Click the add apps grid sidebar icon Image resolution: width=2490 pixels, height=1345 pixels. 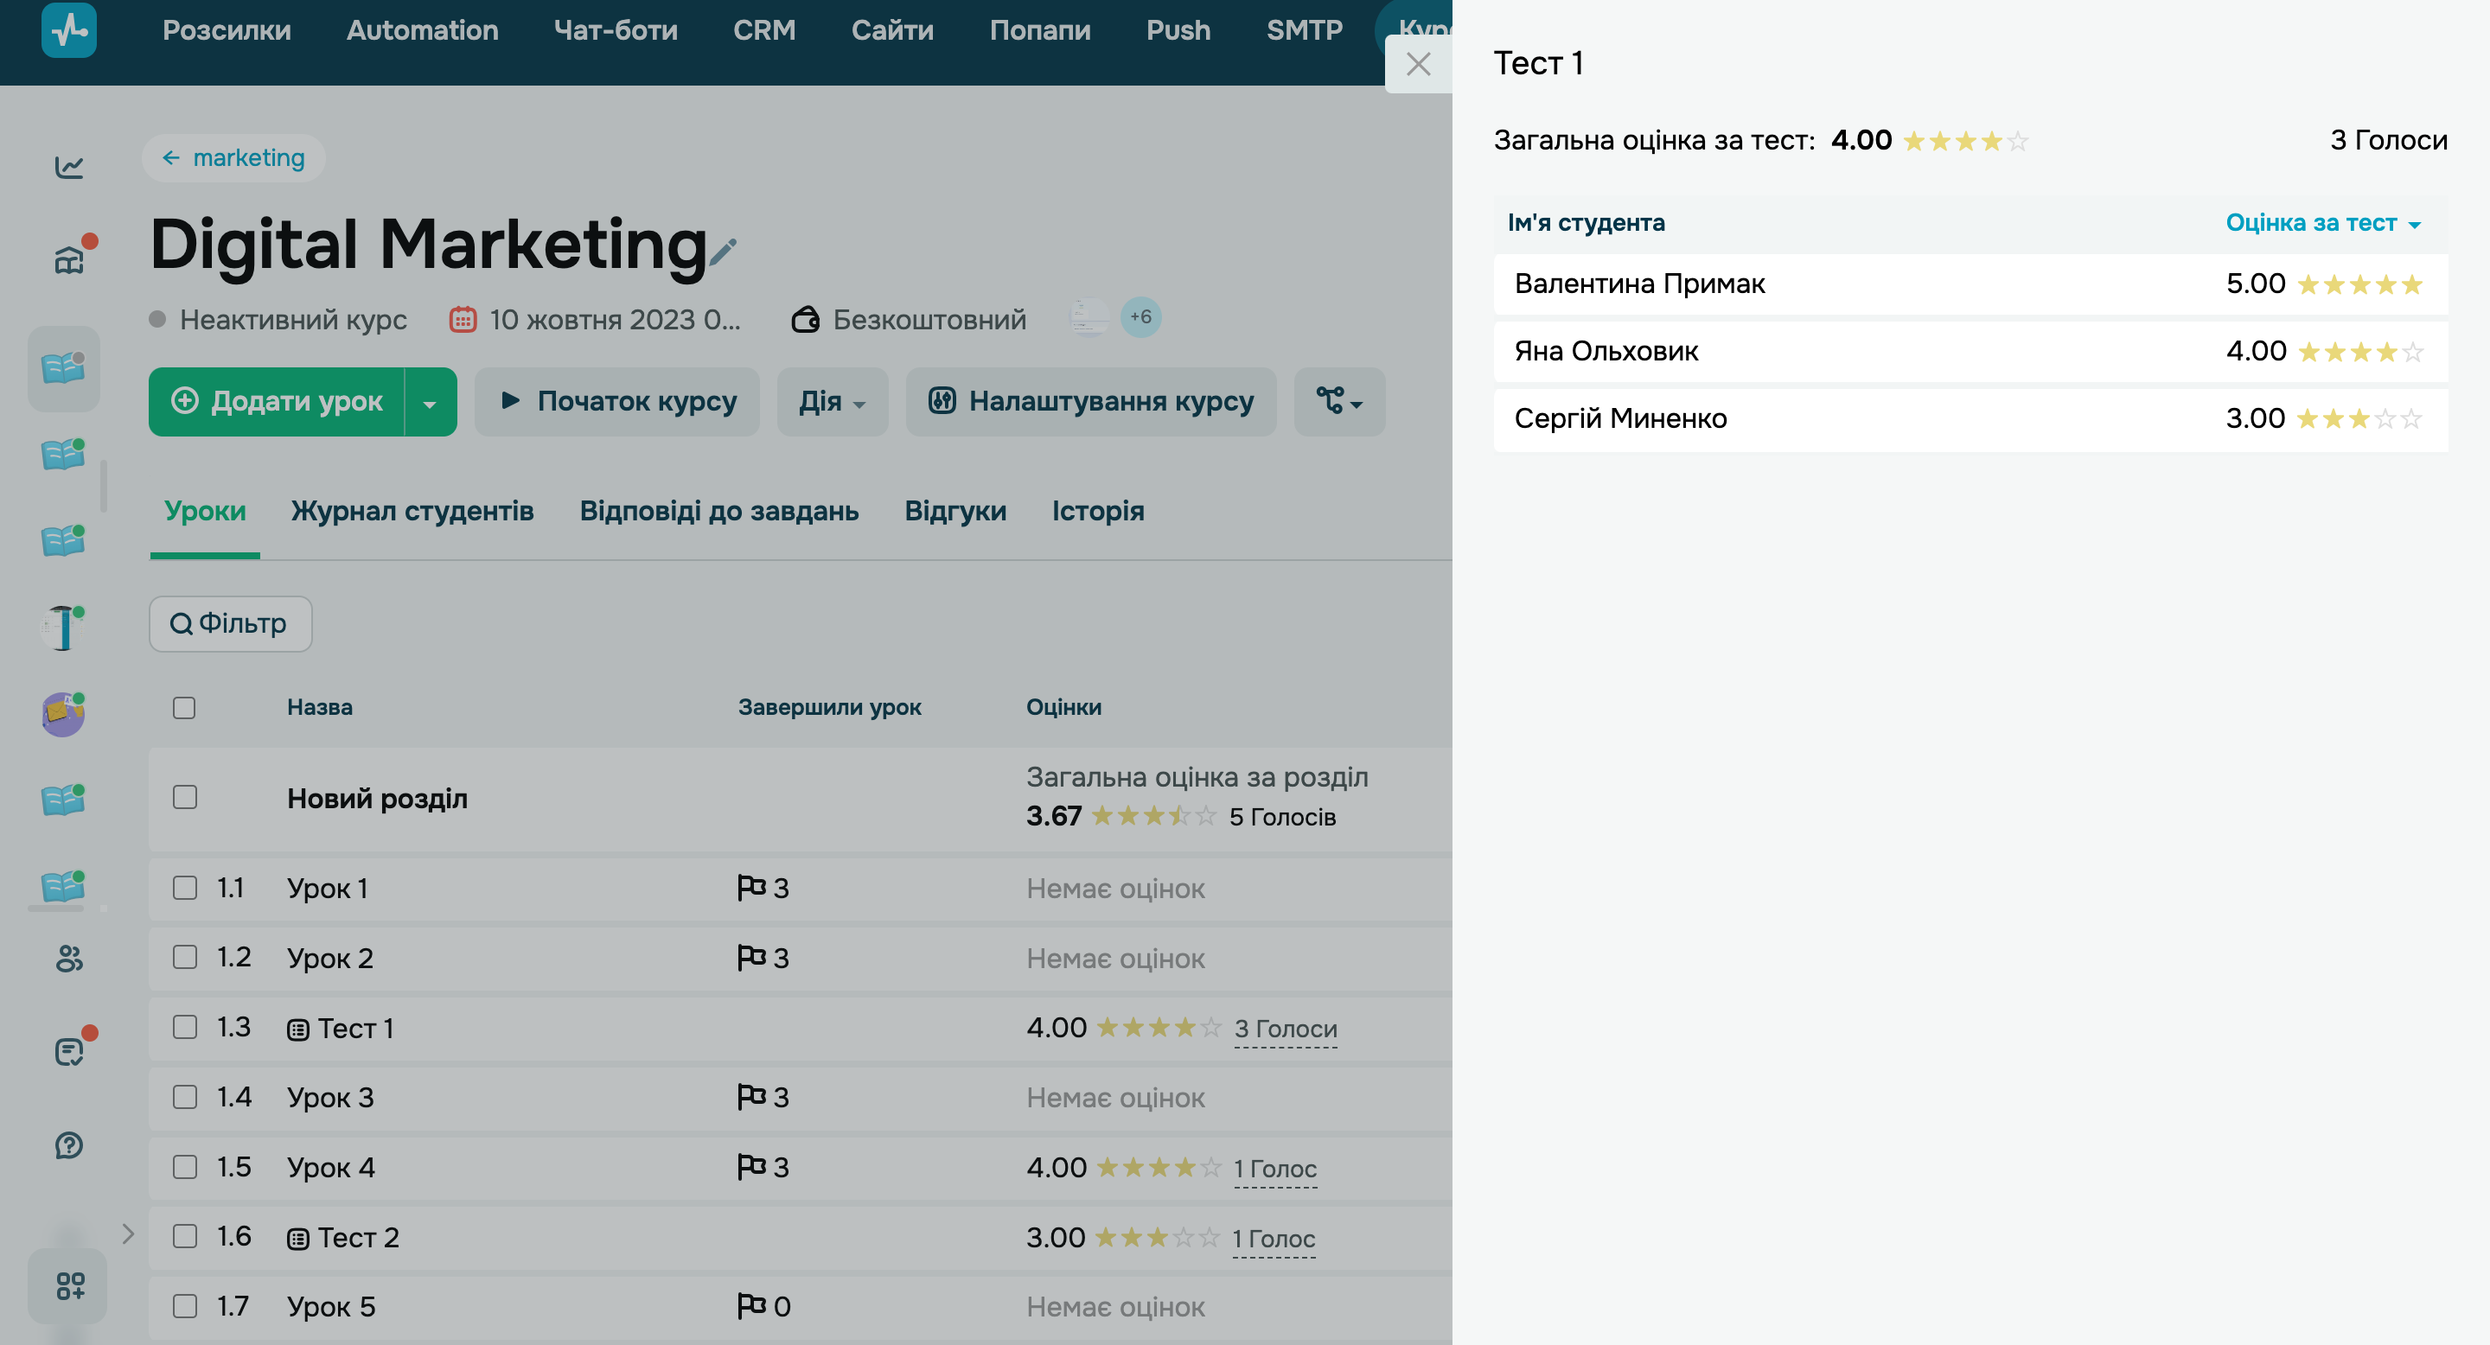68,1286
